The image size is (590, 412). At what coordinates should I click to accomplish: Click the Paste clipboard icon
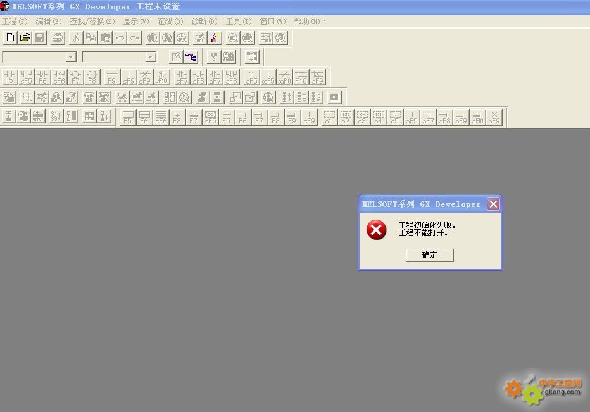pyautogui.click(x=105, y=37)
